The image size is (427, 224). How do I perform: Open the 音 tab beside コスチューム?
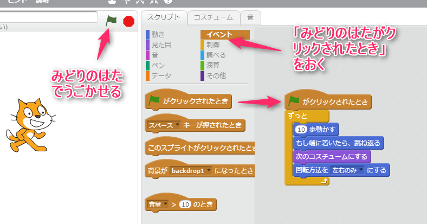tap(250, 17)
